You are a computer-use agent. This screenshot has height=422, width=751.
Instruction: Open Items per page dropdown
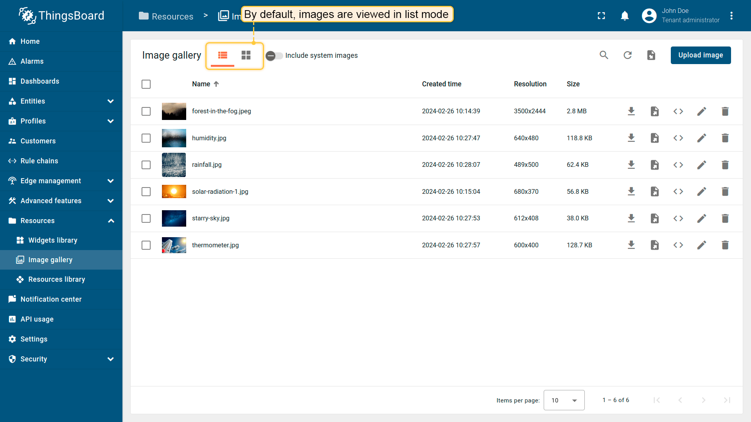[564, 400]
